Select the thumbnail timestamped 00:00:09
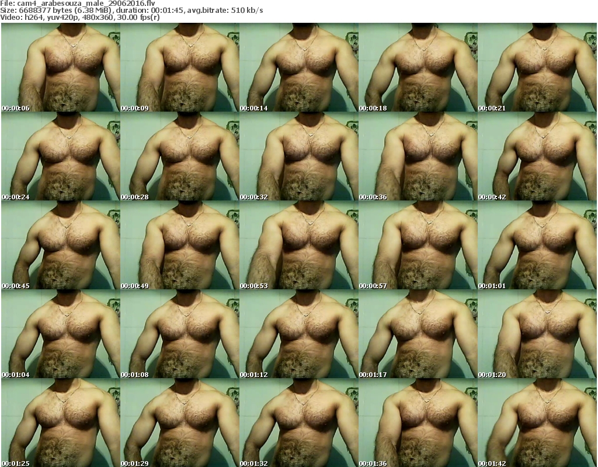Screen dimensions: 598x467 [x=180, y=67]
